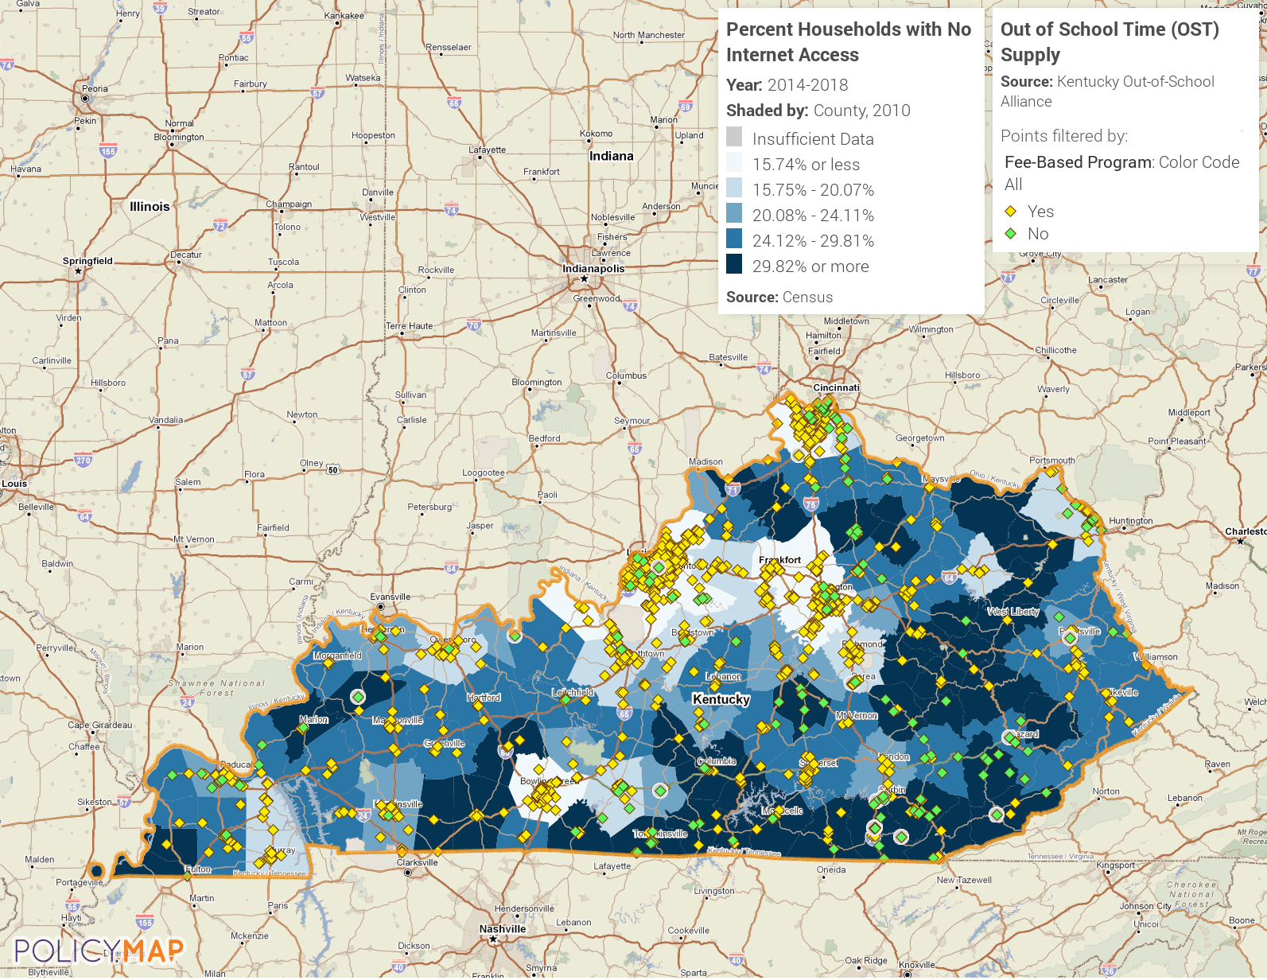
Task: Select the 24.12% - 29.81% swatch
Action: [734, 239]
